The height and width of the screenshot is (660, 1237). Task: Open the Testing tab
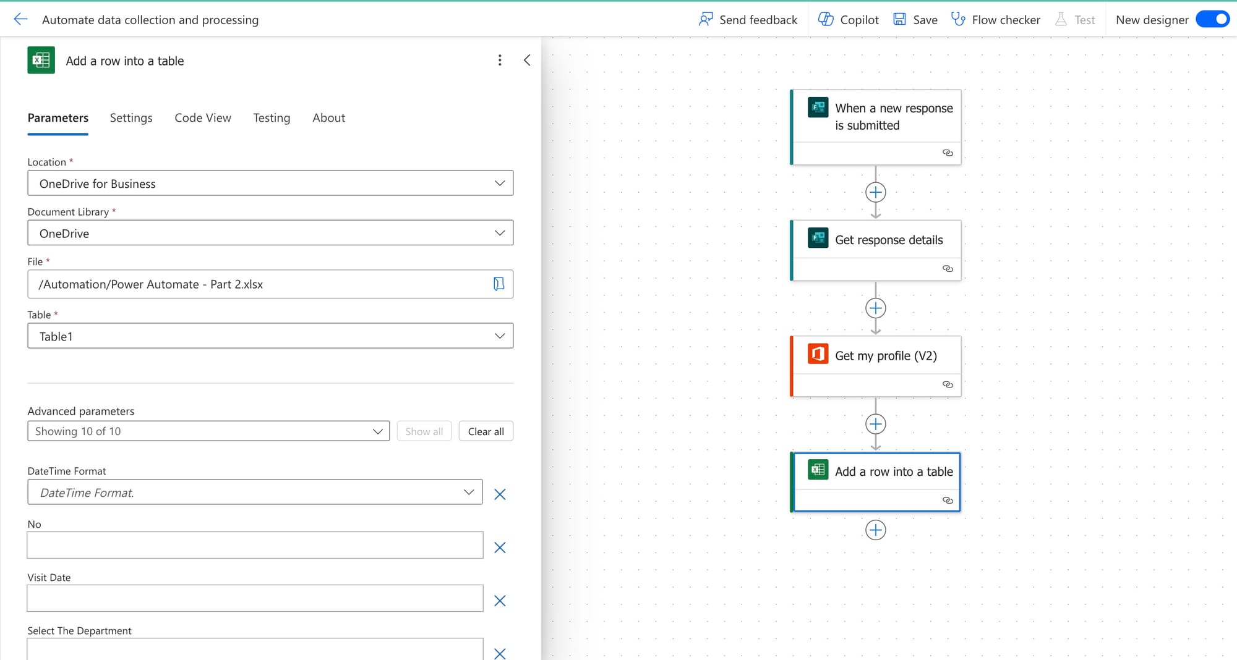click(x=272, y=117)
